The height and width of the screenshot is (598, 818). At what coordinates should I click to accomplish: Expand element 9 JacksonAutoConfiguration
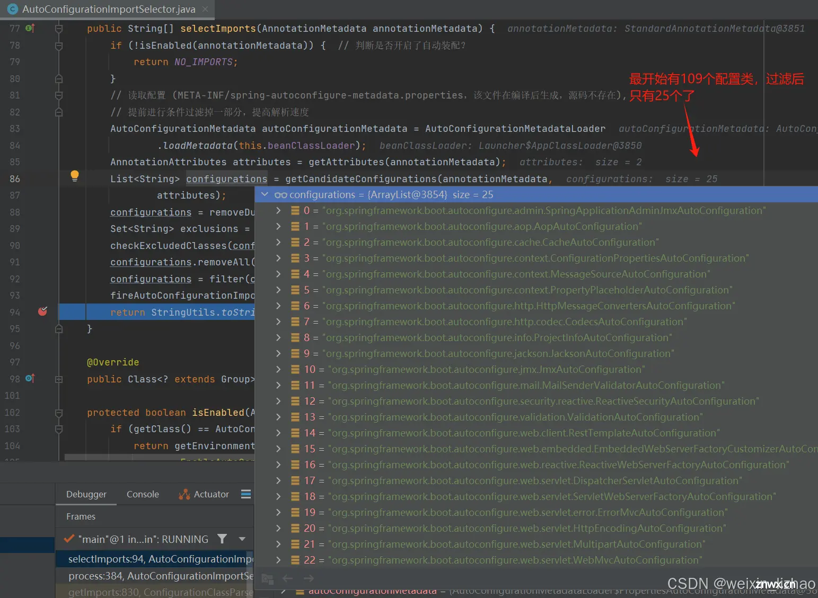tap(278, 353)
